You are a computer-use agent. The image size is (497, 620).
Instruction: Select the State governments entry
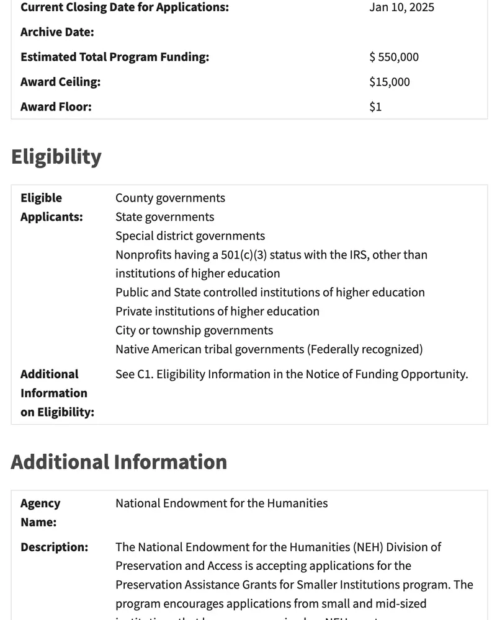164,217
